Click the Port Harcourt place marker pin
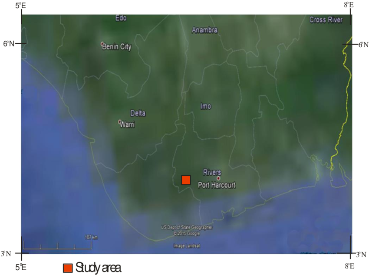 217,178
